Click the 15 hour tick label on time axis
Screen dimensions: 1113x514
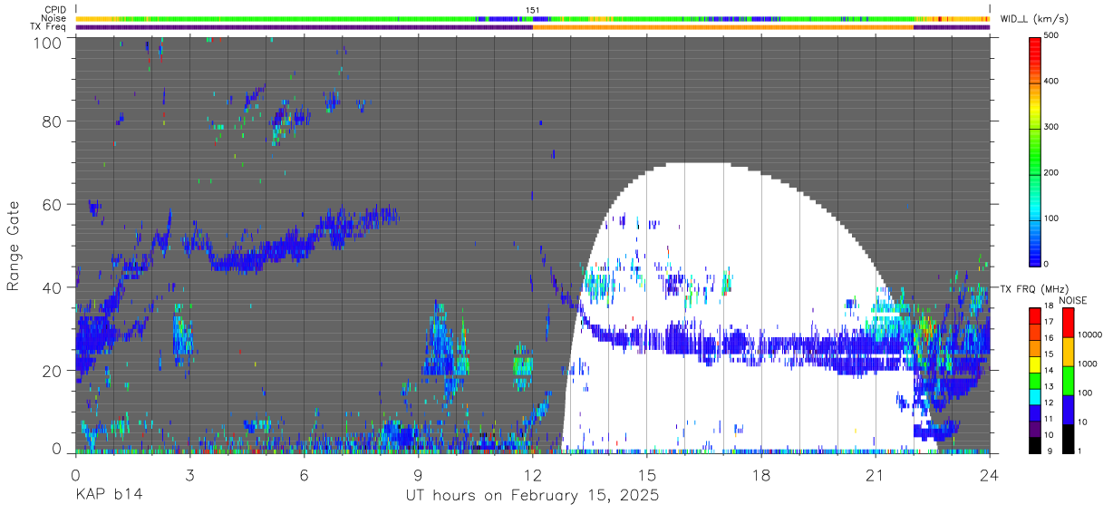(647, 474)
